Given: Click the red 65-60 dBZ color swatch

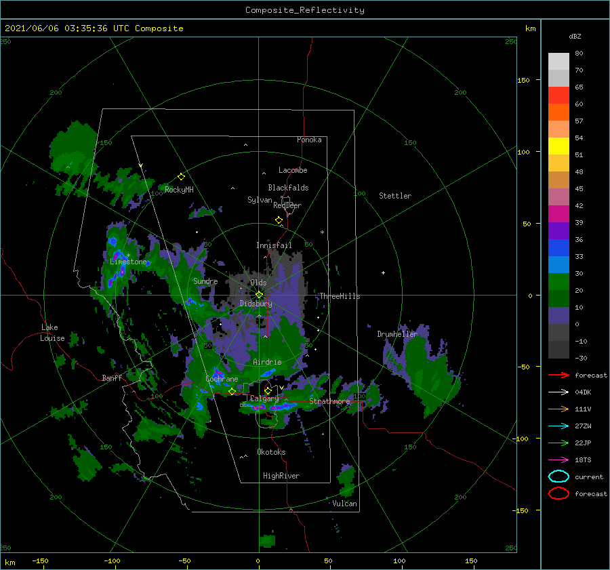Looking at the screenshot, I should coord(558,96).
